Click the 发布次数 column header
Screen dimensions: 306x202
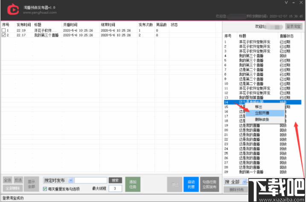(146, 25)
